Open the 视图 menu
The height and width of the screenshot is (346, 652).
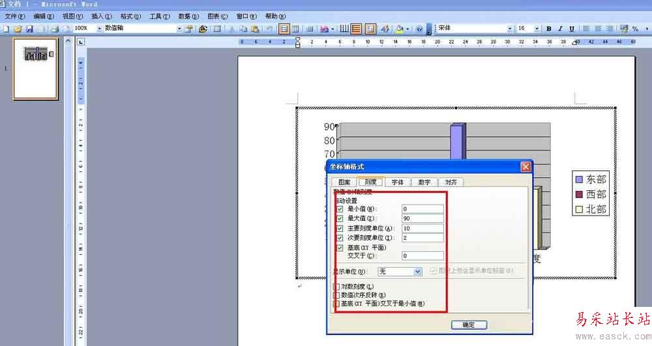(73, 16)
